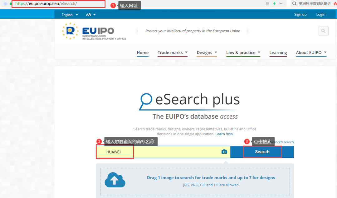Click the browser search box magnifier icon

(294, 4)
